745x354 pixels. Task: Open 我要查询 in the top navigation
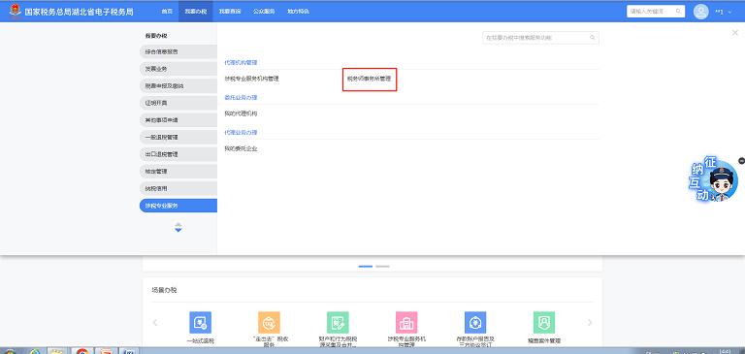click(230, 11)
